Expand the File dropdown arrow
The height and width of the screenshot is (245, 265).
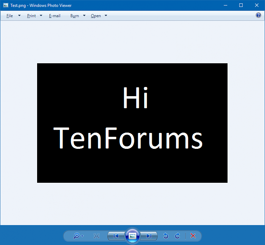[x=19, y=16]
